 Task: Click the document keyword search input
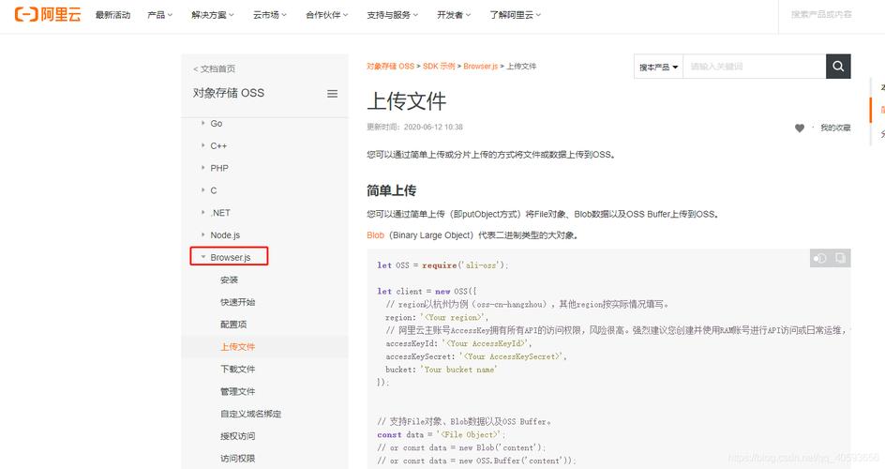pos(755,67)
